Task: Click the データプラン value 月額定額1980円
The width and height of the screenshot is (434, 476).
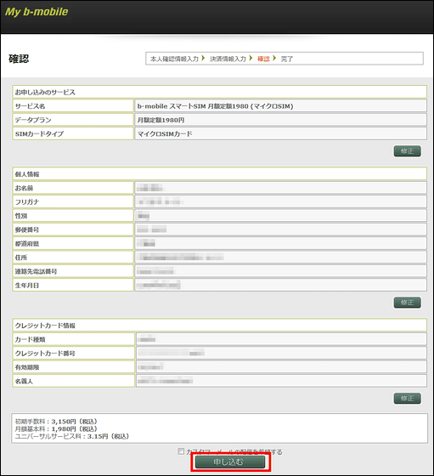Action: 161,120
